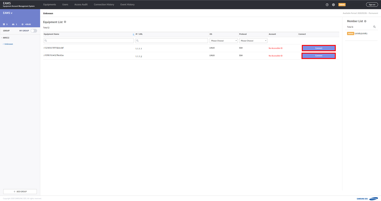This screenshot has height=201, width=381.
Task: Sort by Equipment Name column icon
Action: [x=133, y=34]
